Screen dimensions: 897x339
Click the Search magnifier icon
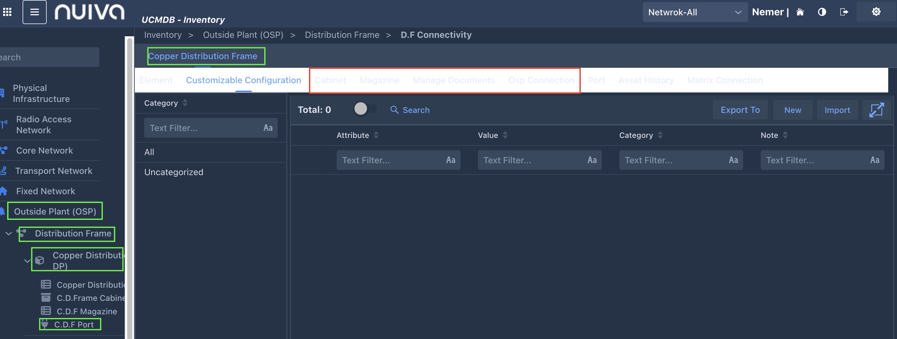[394, 110]
